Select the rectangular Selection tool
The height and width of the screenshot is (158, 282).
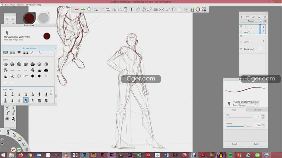[x=95, y=9]
